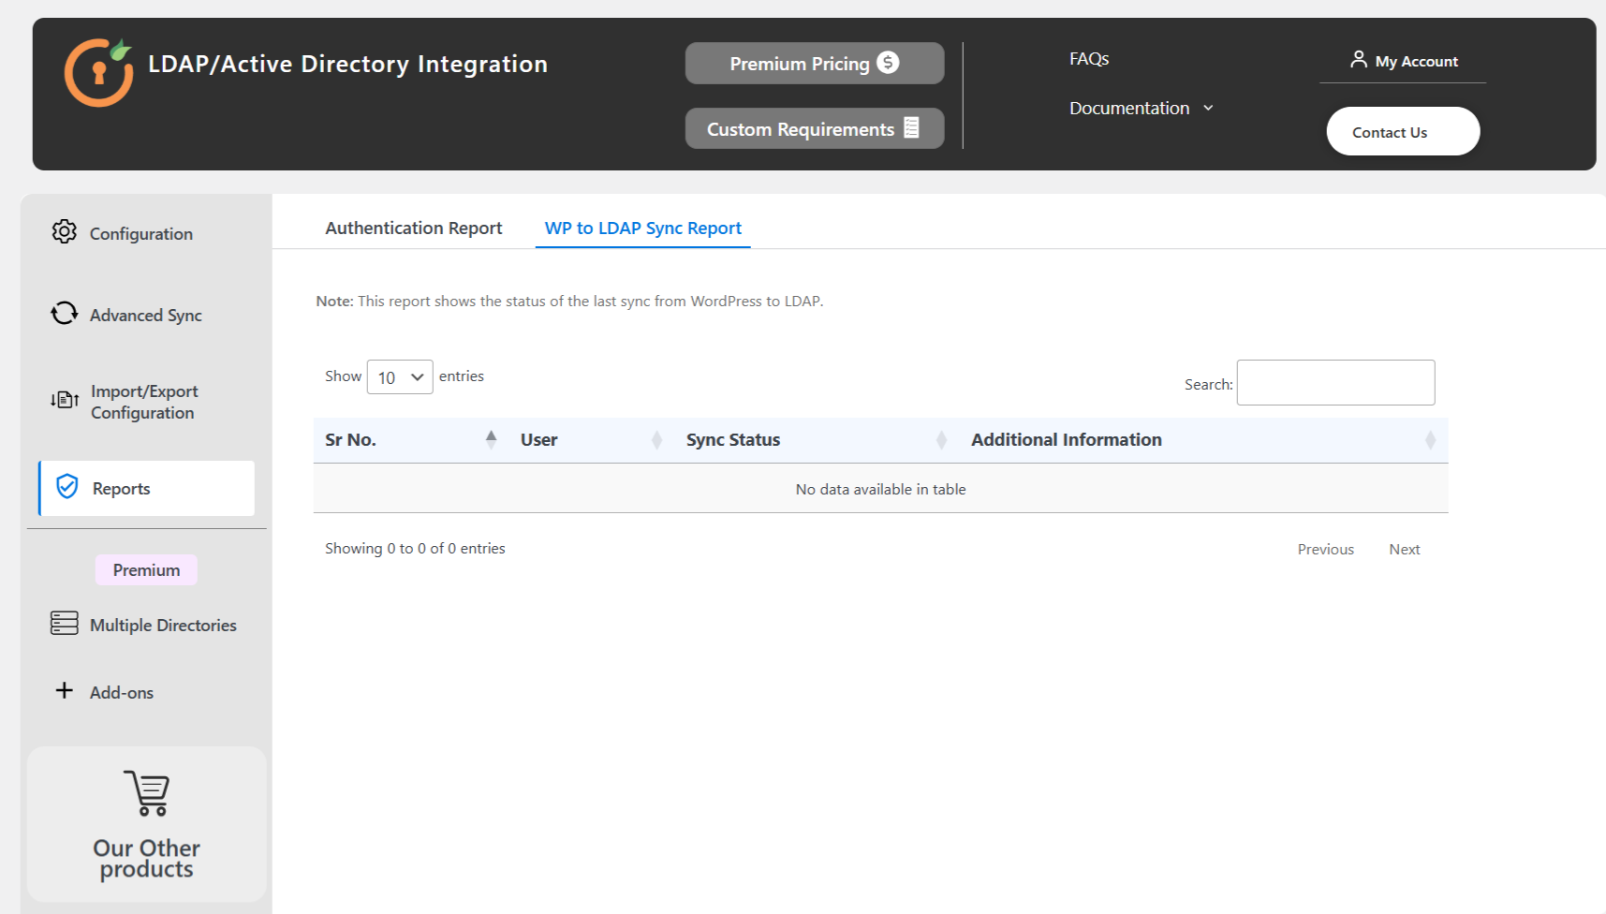Viewport: 1606px width, 914px height.
Task: Click the Advanced Sync refresh icon
Action: pos(64,314)
